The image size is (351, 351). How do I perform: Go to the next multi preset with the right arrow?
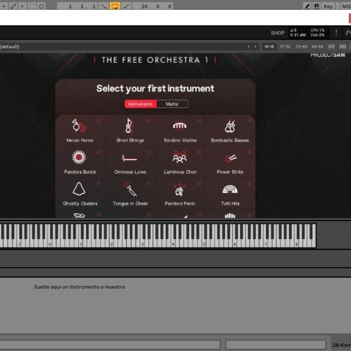[255, 47]
